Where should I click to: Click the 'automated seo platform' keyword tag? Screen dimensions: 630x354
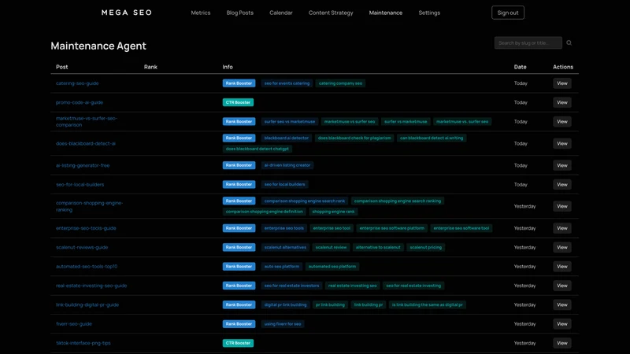[332, 267]
